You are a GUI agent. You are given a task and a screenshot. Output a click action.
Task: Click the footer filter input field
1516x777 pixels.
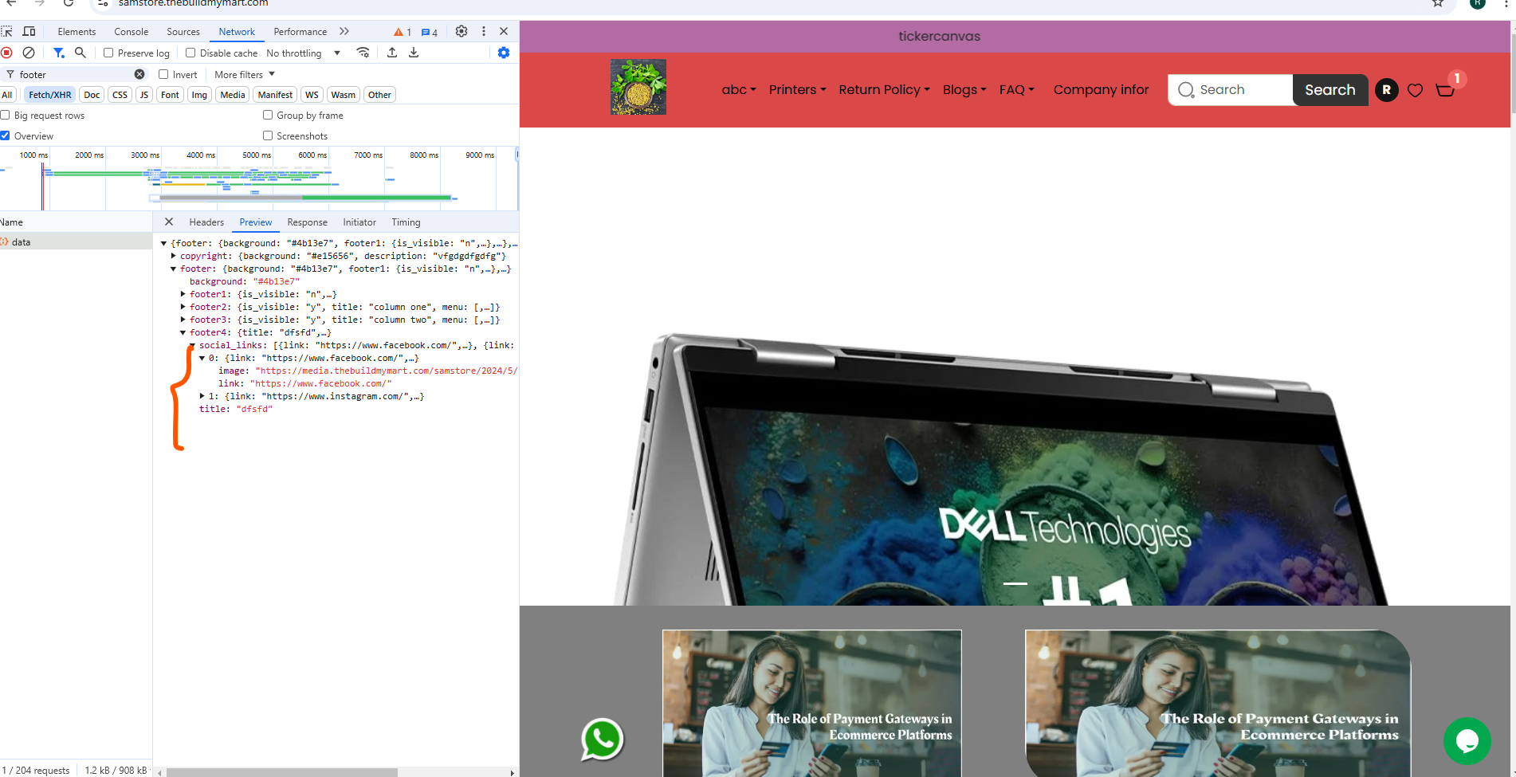tap(76, 74)
